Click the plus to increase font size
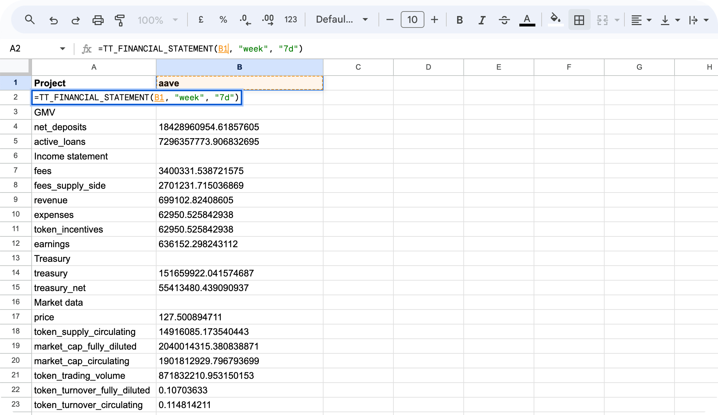718x415 pixels. (x=434, y=20)
